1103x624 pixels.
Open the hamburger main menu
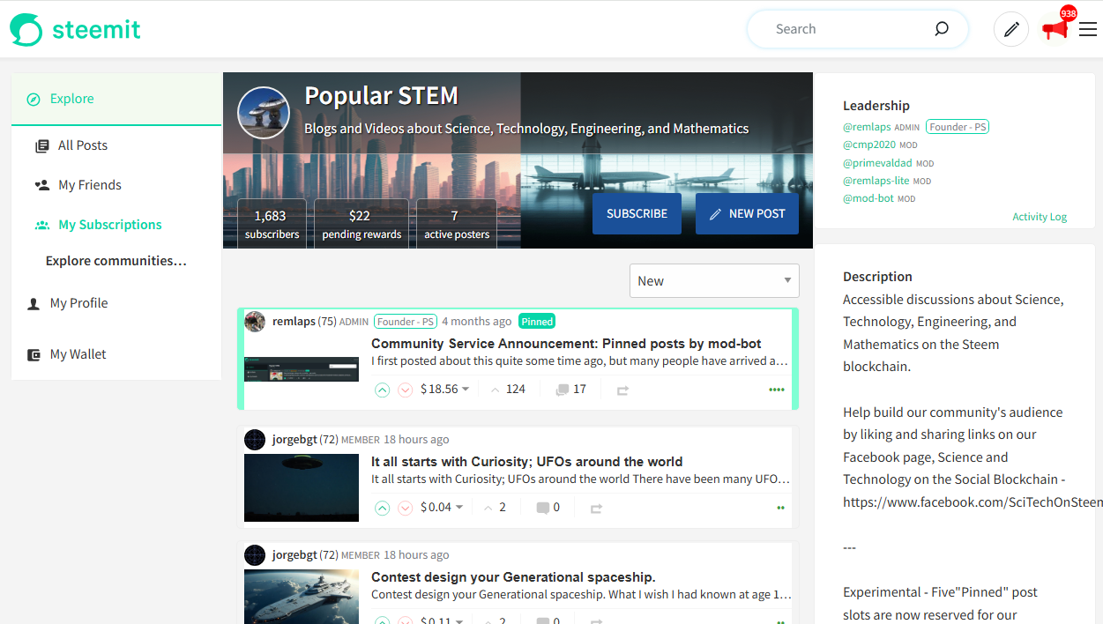pyautogui.click(x=1088, y=29)
